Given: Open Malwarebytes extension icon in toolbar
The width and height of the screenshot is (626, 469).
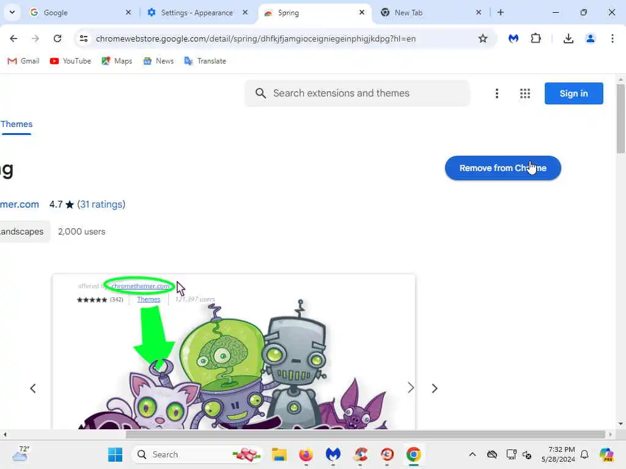Looking at the screenshot, I should coord(514,38).
